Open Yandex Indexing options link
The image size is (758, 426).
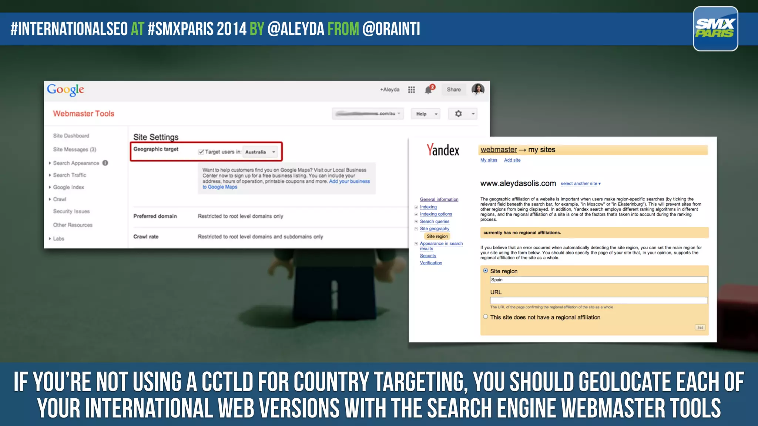coord(436,214)
